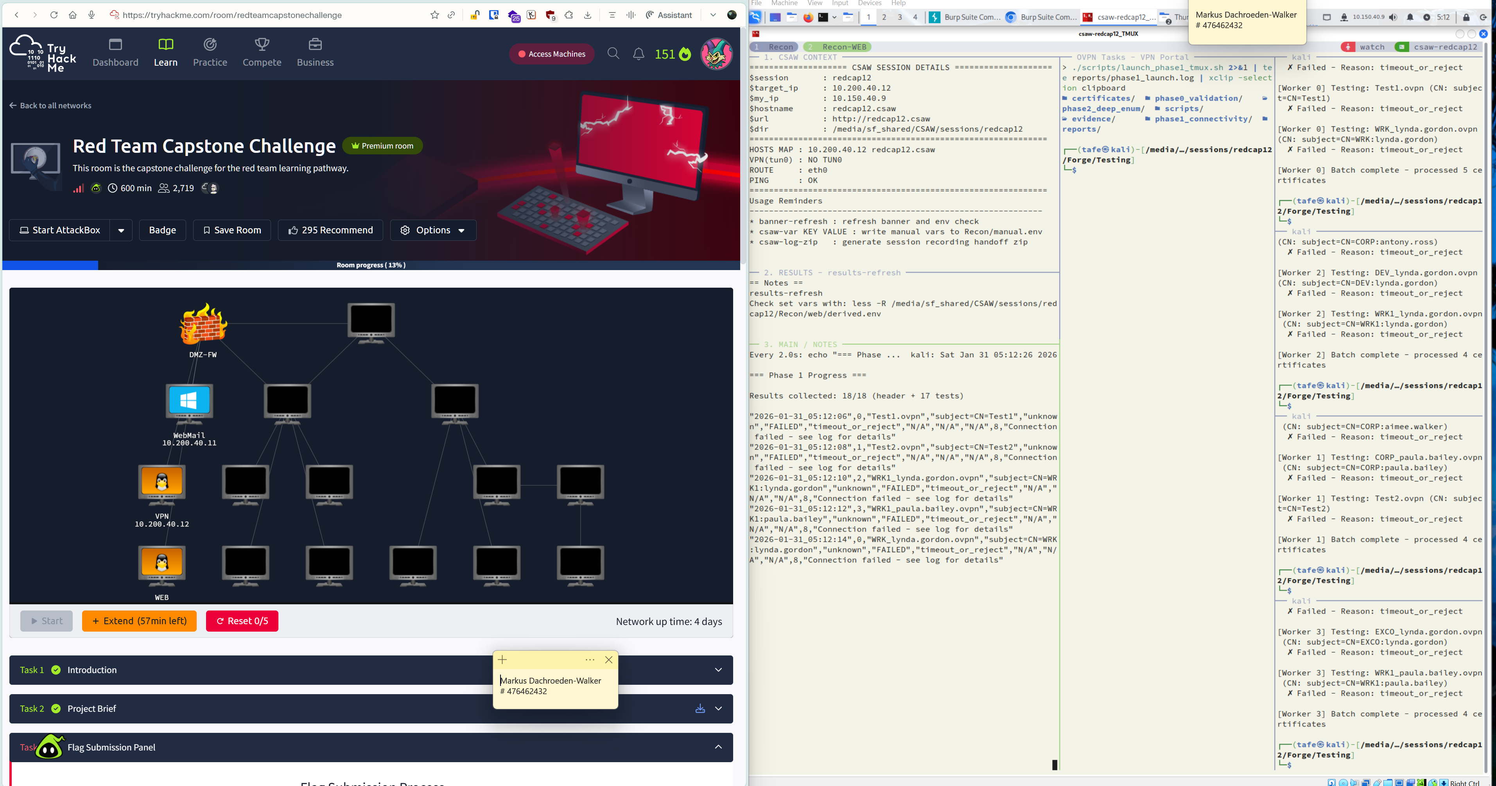This screenshot has width=1496, height=786.
Task: Bookmark page with star icon
Action: pos(434,15)
